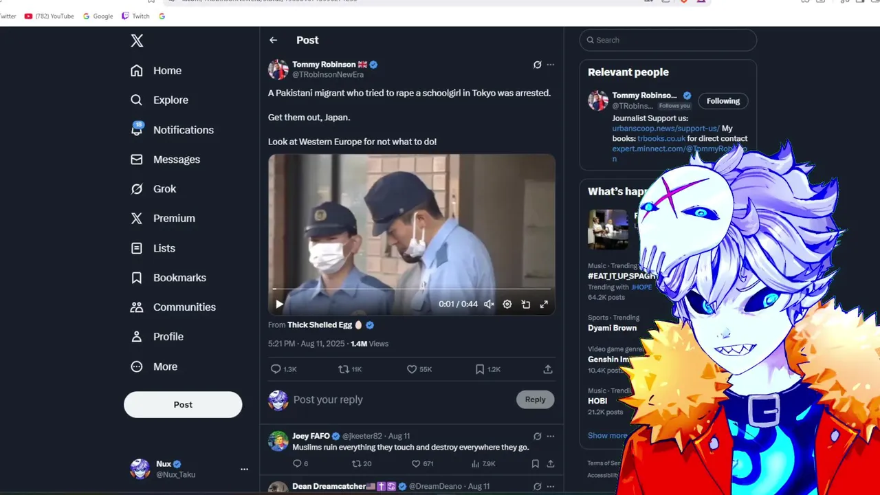Viewport: 880px width, 495px height.
Task: Unmute the video with speaker icon
Action: pyautogui.click(x=489, y=304)
